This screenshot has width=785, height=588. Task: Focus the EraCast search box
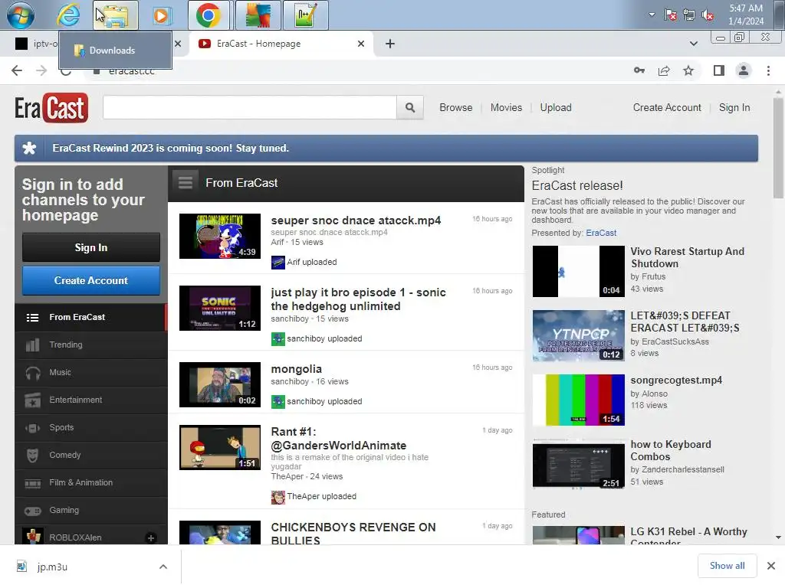click(250, 107)
